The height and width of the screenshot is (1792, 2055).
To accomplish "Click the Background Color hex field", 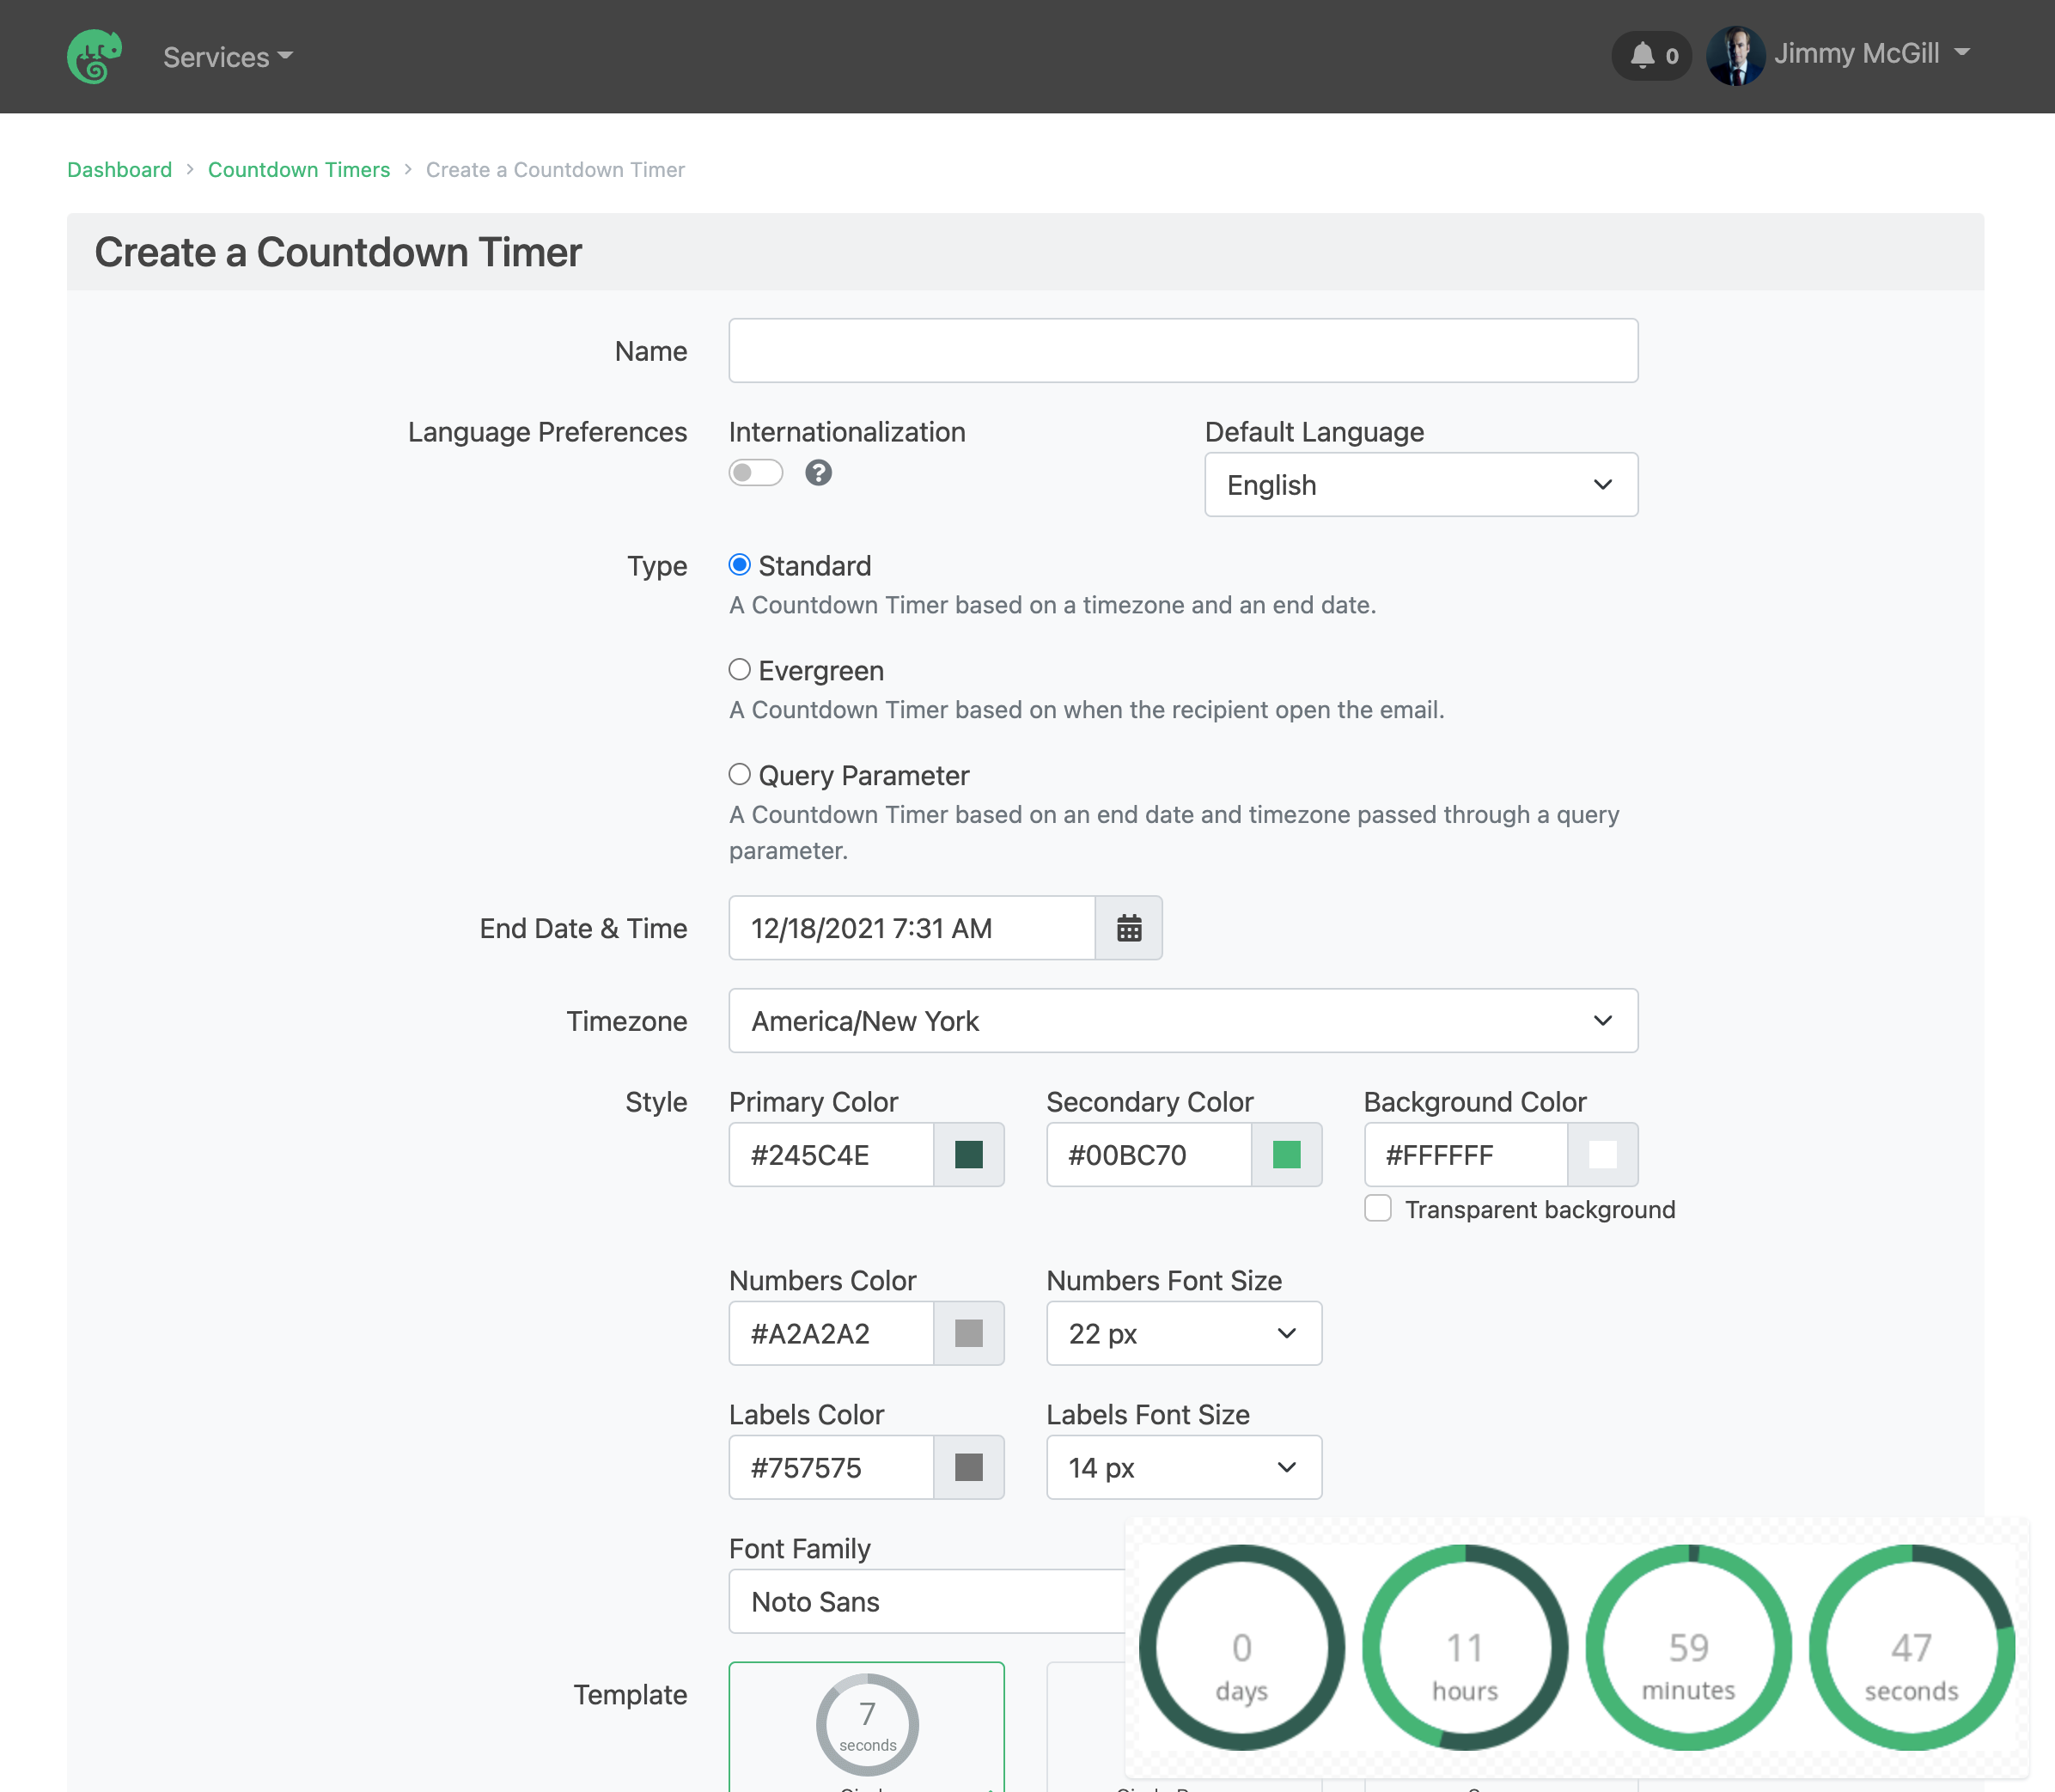I will click(1466, 1155).
